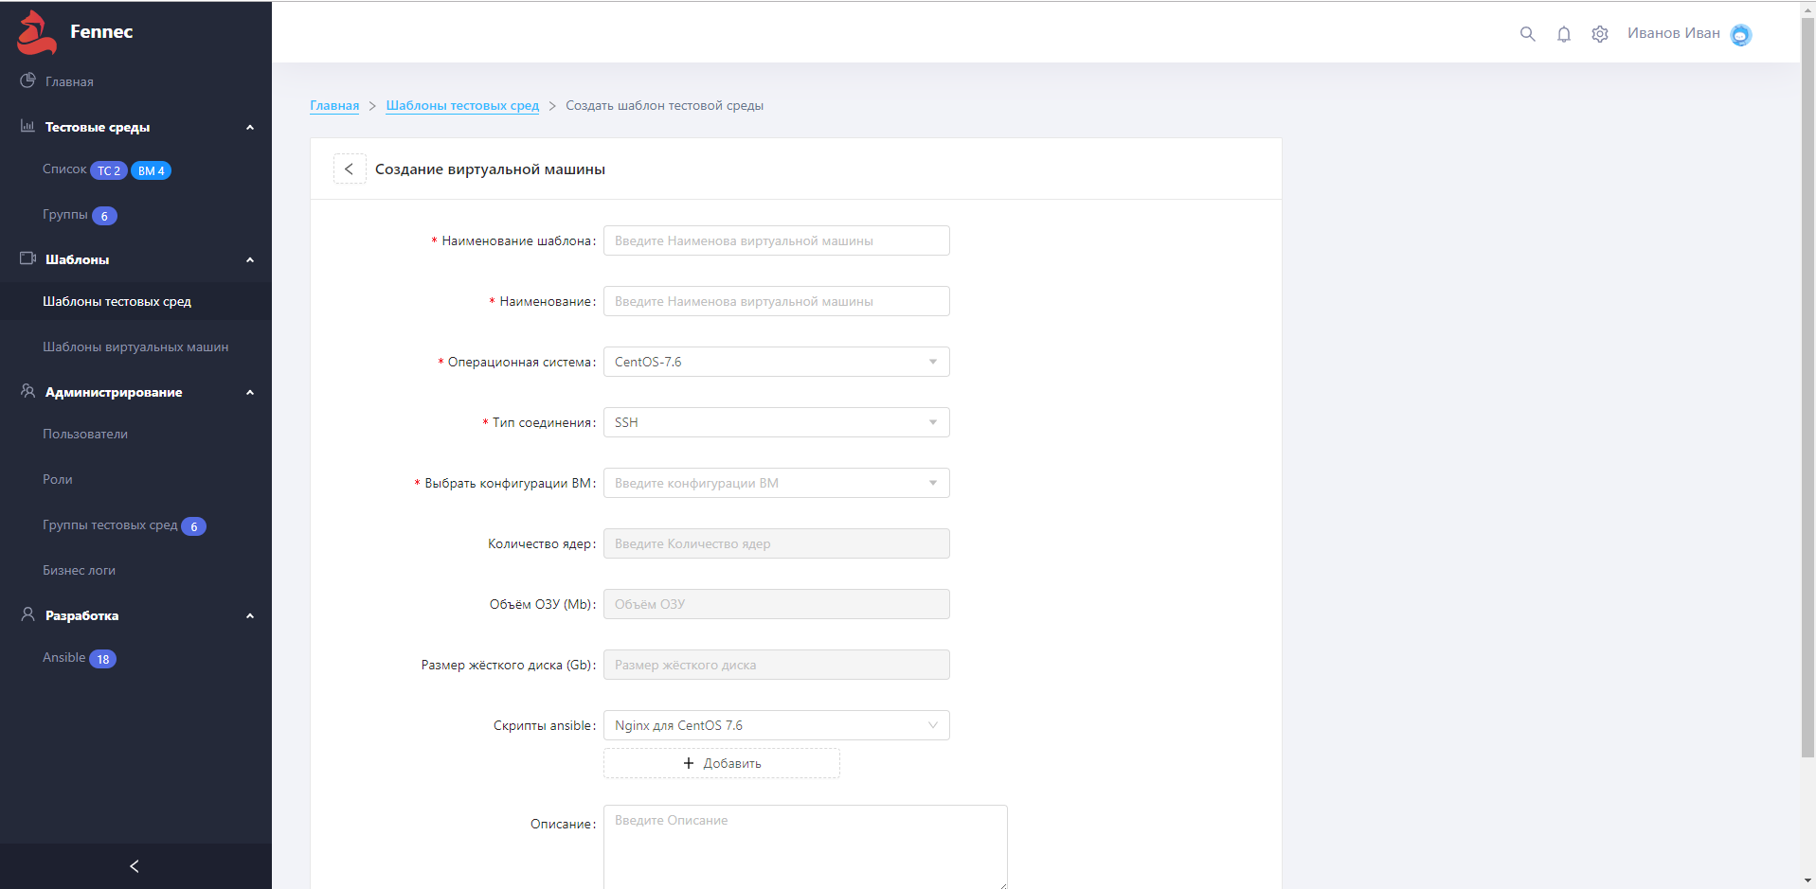
Task: Open the search magnifier icon
Action: [x=1527, y=34]
